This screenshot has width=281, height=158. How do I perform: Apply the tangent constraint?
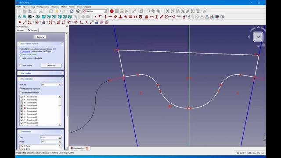point(126,17)
